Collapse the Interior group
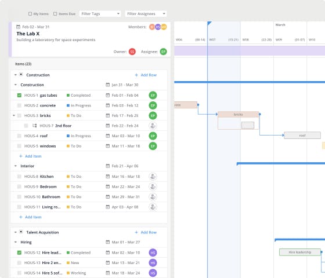 click(x=16, y=166)
